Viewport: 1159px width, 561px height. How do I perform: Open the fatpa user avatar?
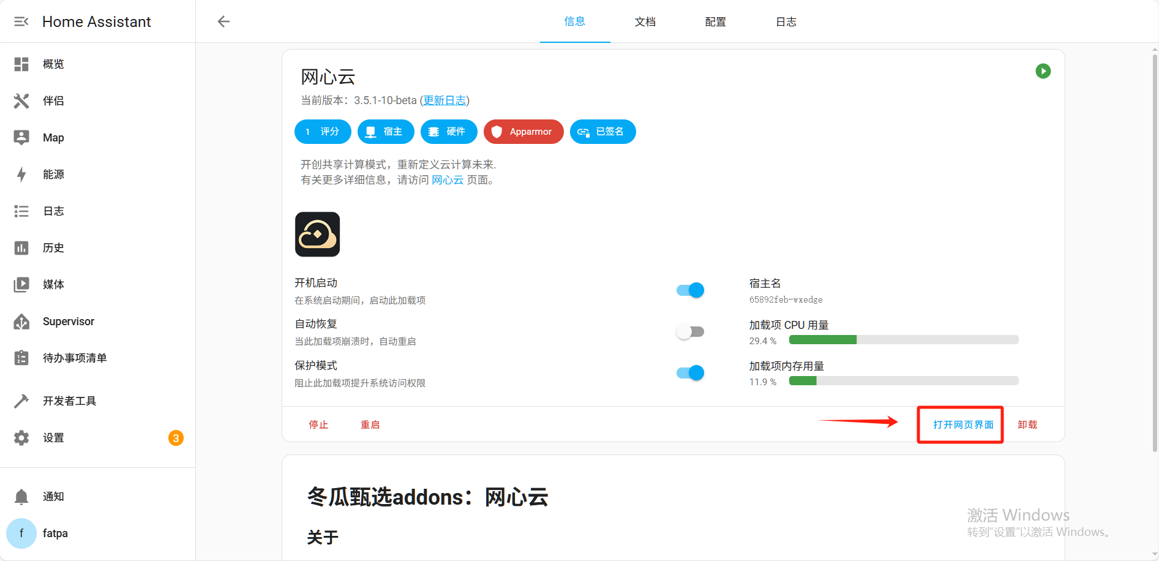21,533
